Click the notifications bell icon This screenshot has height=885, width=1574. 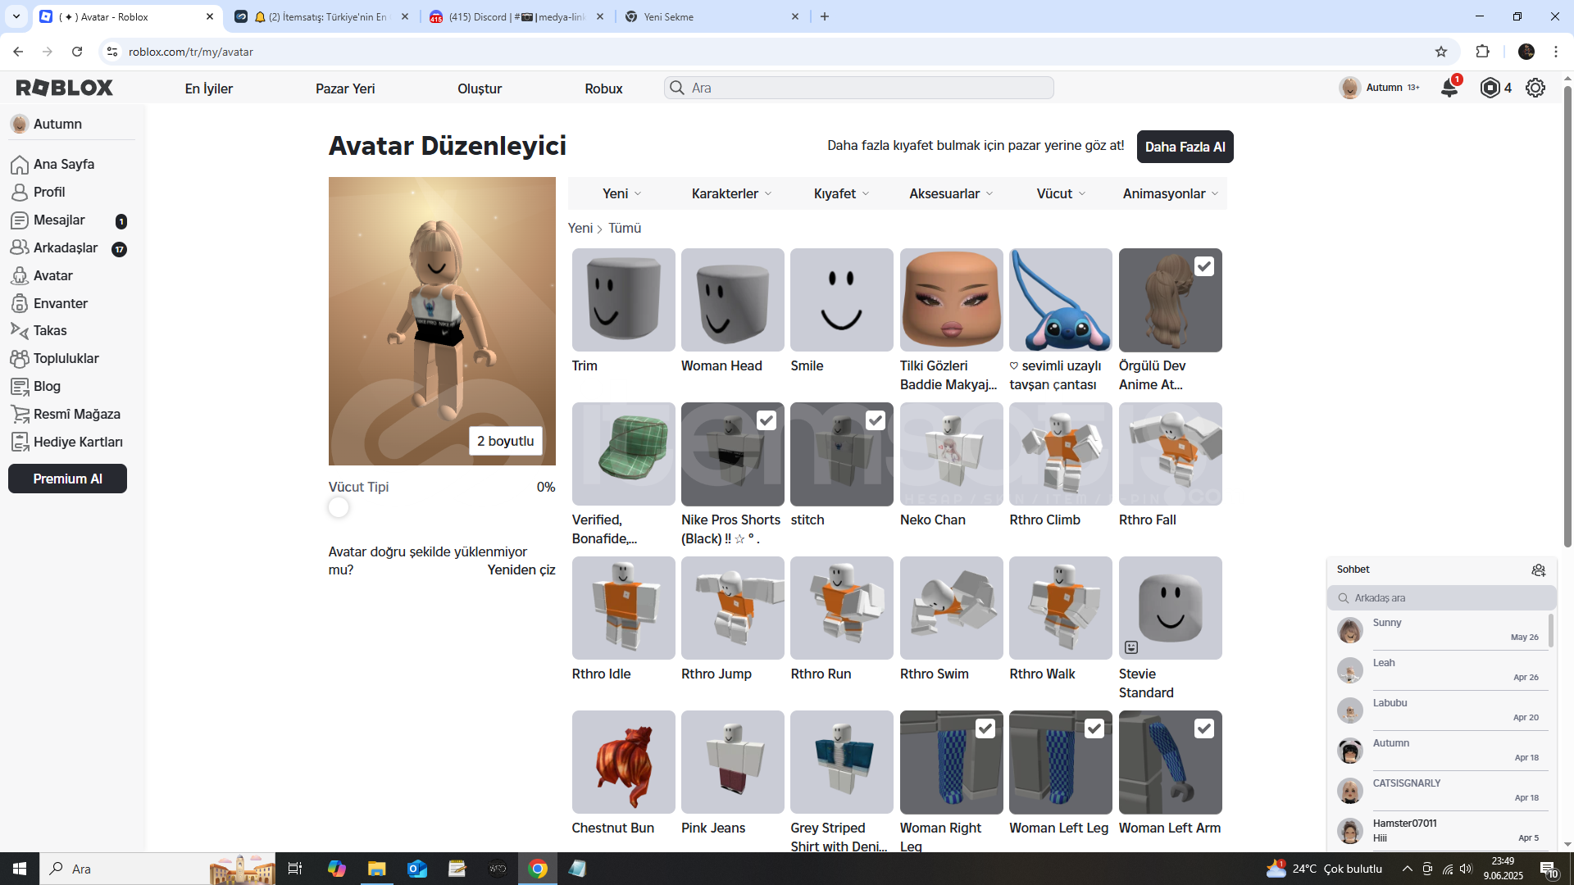coord(1449,88)
